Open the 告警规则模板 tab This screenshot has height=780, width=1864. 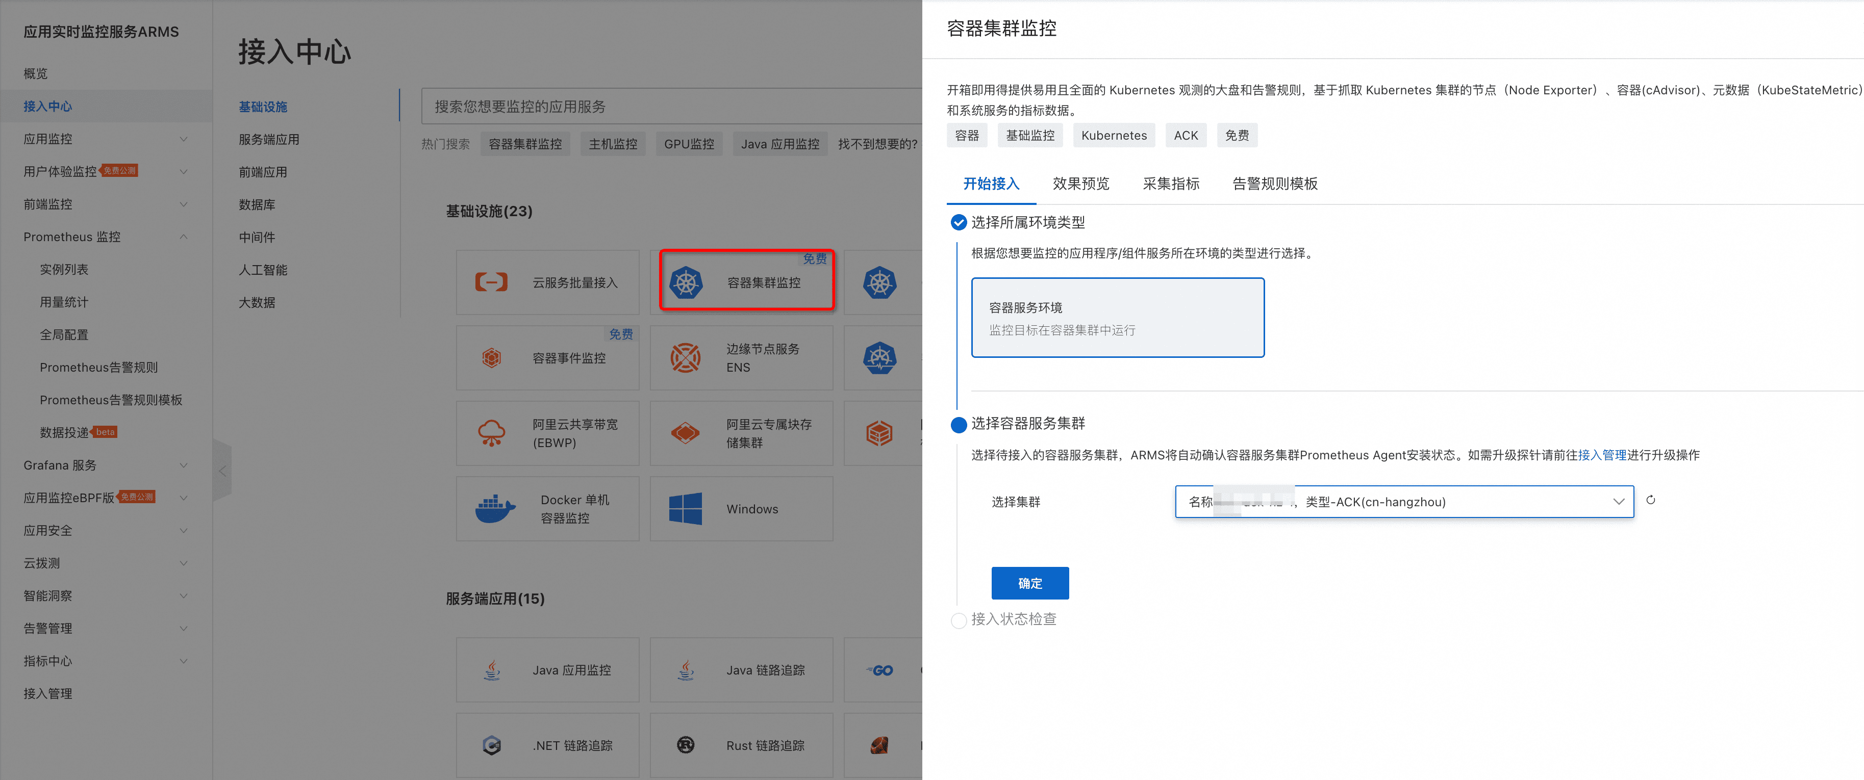[1274, 184]
